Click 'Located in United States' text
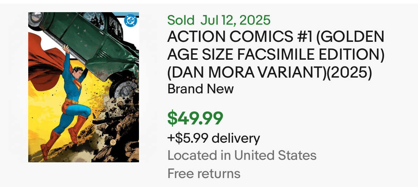Viewport: 418px width, 187px height. tap(242, 155)
